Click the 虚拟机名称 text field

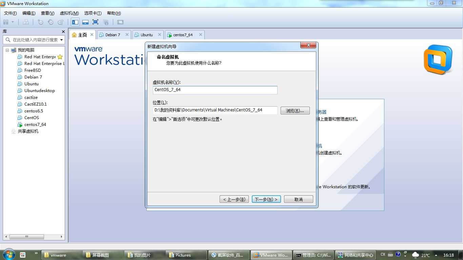[x=215, y=90]
